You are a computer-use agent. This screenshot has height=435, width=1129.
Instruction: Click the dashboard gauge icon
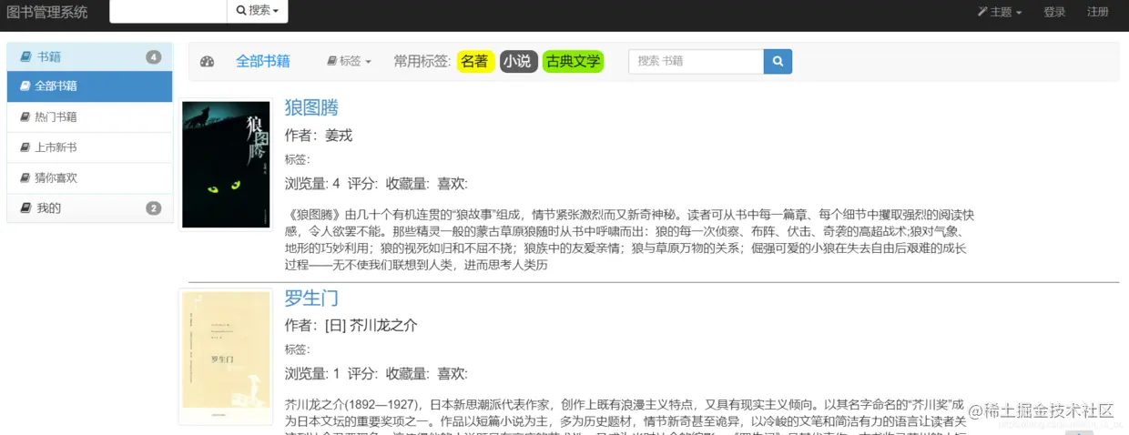(207, 62)
